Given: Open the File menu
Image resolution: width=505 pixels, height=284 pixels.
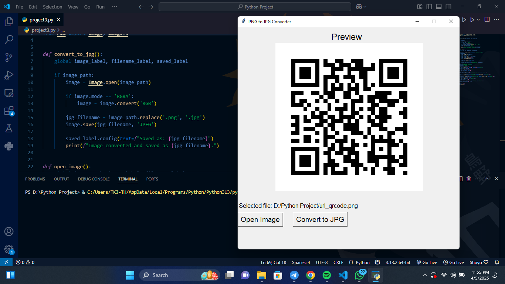Looking at the screenshot, I should 20,7.
